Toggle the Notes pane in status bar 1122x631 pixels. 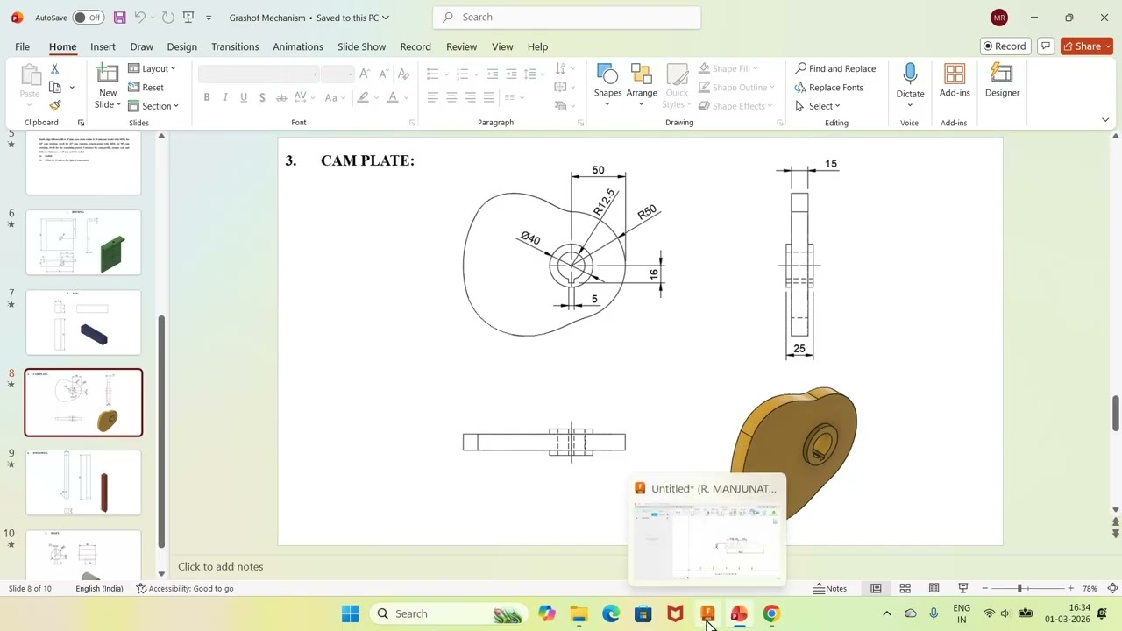click(830, 588)
